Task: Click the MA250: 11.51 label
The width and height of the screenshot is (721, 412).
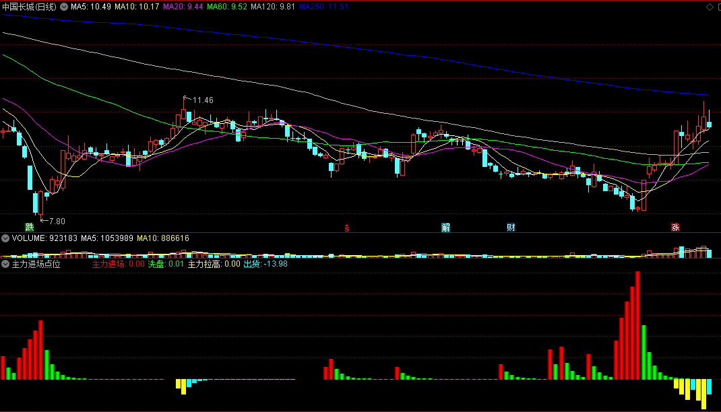Action: (x=323, y=7)
